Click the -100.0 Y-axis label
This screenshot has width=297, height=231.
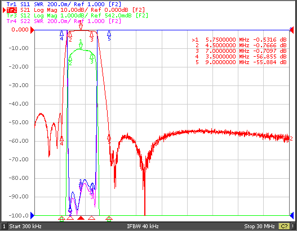coord(19,215)
